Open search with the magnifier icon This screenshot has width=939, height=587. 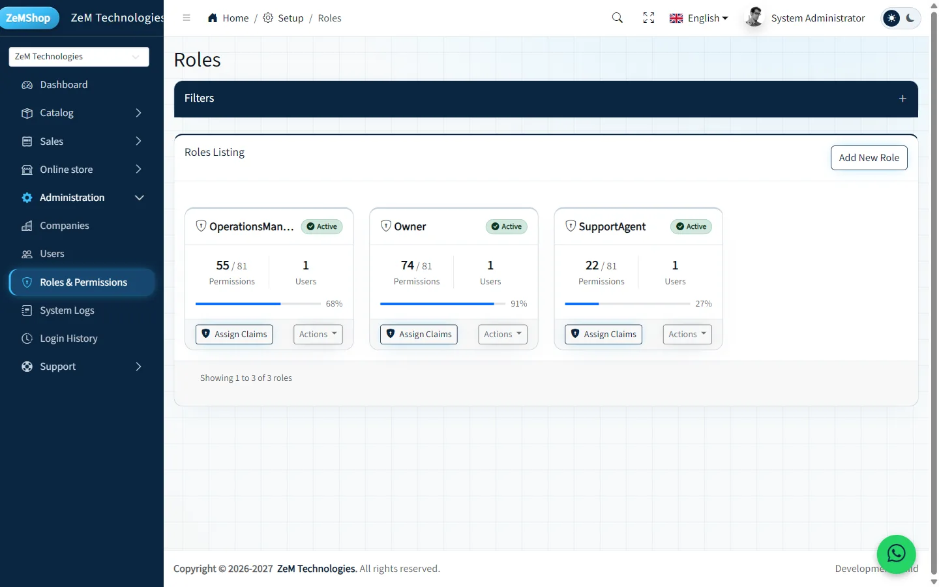(618, 18)
